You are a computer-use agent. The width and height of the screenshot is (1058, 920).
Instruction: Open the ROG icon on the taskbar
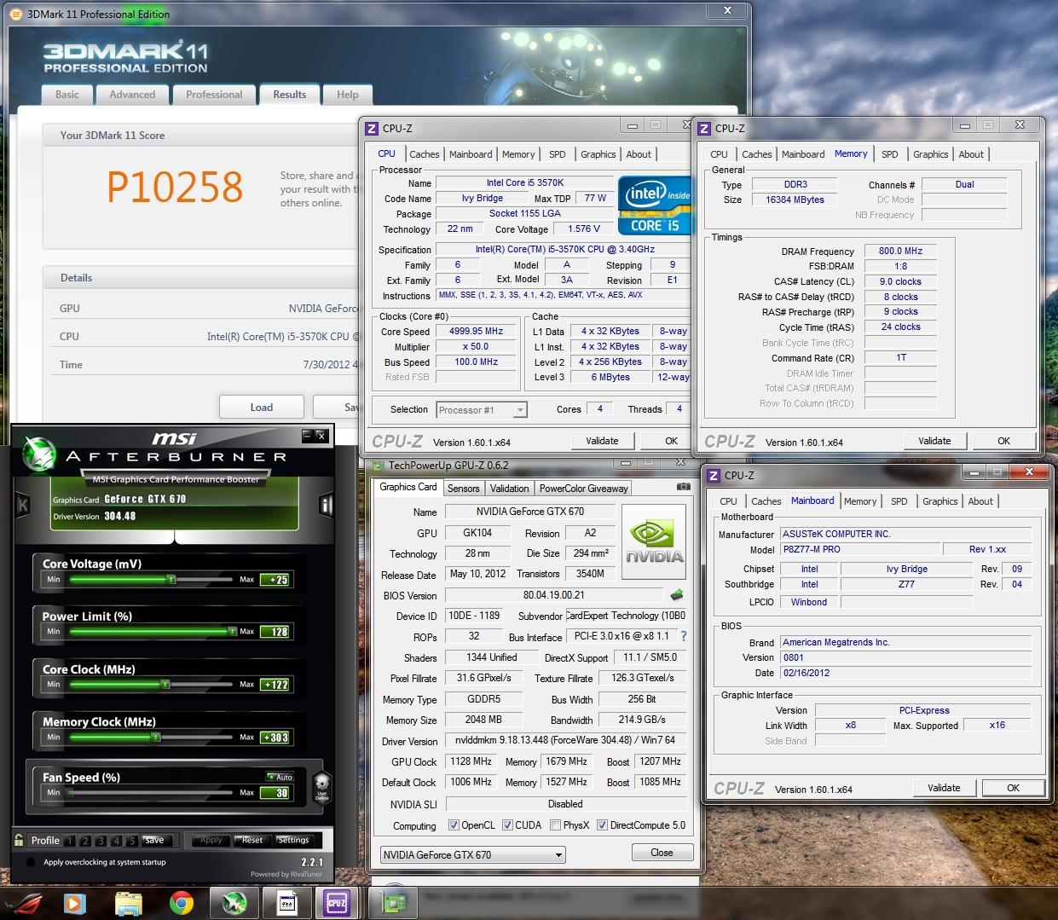click(x=22, y=903)
